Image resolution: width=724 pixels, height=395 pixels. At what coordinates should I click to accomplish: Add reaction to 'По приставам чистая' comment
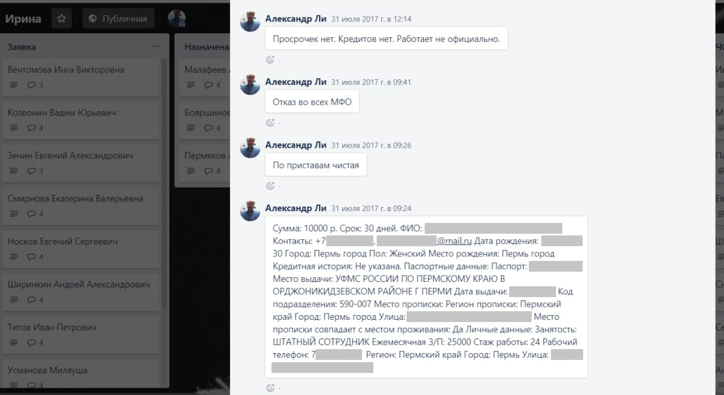click(x=270, y=186)
